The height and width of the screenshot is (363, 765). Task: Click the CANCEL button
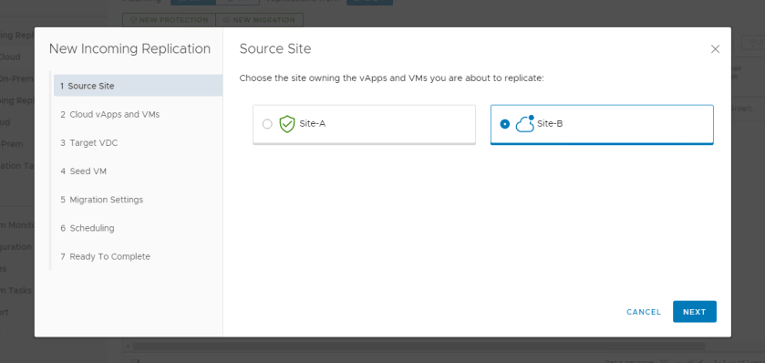pyautogui.click(x=644, y=312)
